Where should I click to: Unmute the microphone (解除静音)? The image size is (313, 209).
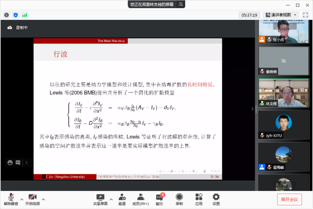pyautogui.click(x=10, y=199)
